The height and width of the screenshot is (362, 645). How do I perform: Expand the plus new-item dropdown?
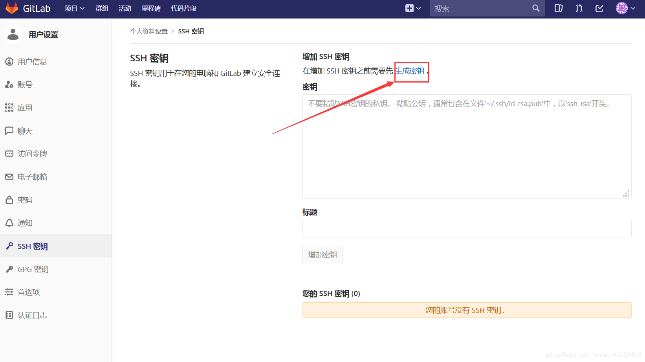pyautogui.click(x=413, y=8)
